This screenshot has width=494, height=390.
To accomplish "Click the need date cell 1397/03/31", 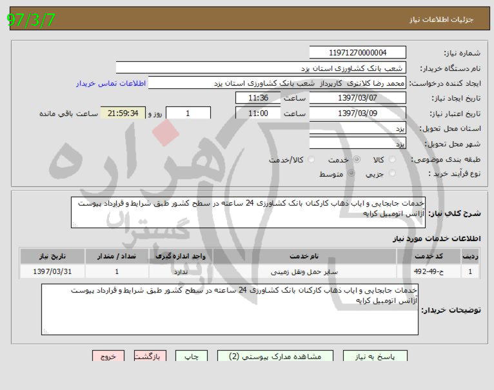I will tap(53, 271).
